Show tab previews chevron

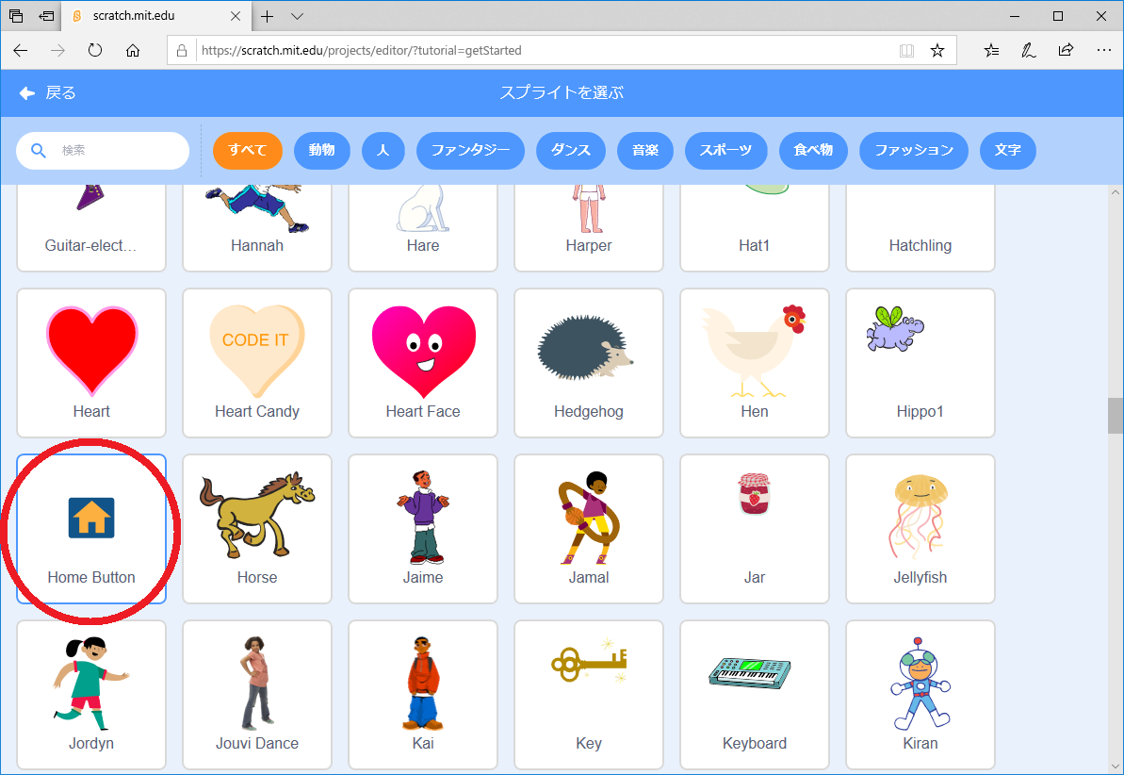298,16
